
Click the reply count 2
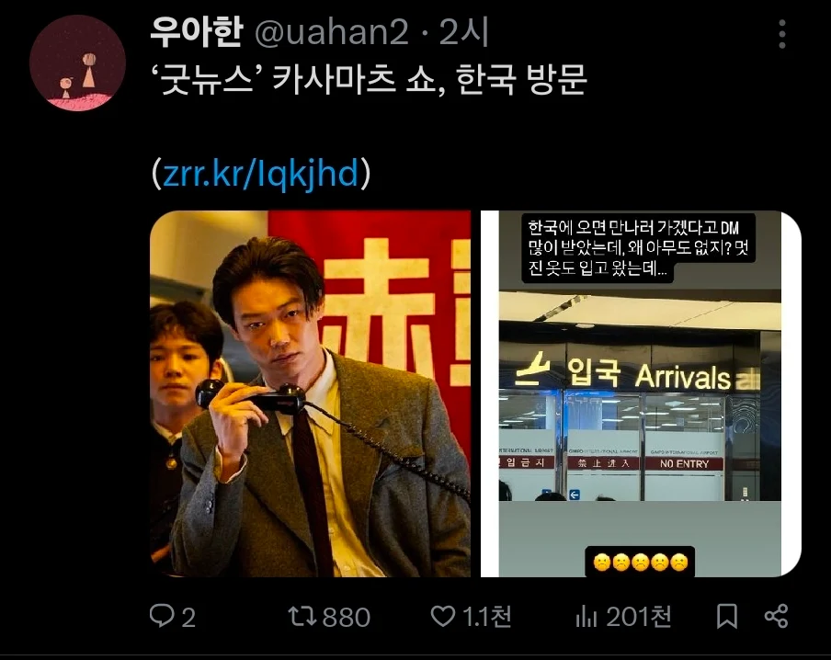(188, 617)
